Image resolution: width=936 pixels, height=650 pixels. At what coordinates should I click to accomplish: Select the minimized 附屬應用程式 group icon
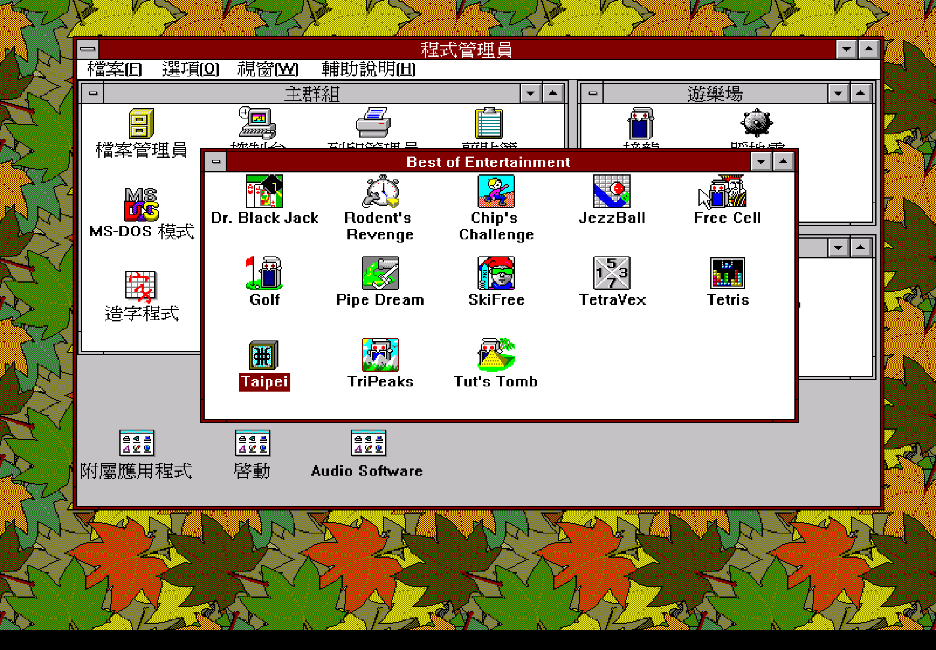[137, 443]
